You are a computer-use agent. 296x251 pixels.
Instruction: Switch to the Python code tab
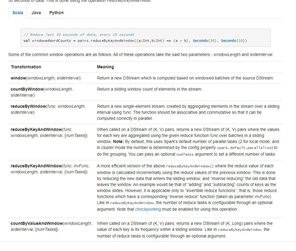click(56, 13)
